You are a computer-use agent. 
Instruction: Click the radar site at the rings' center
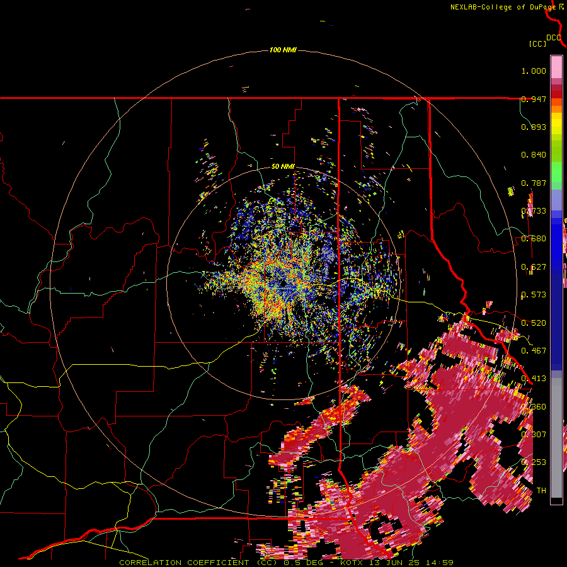pos(283,283)
